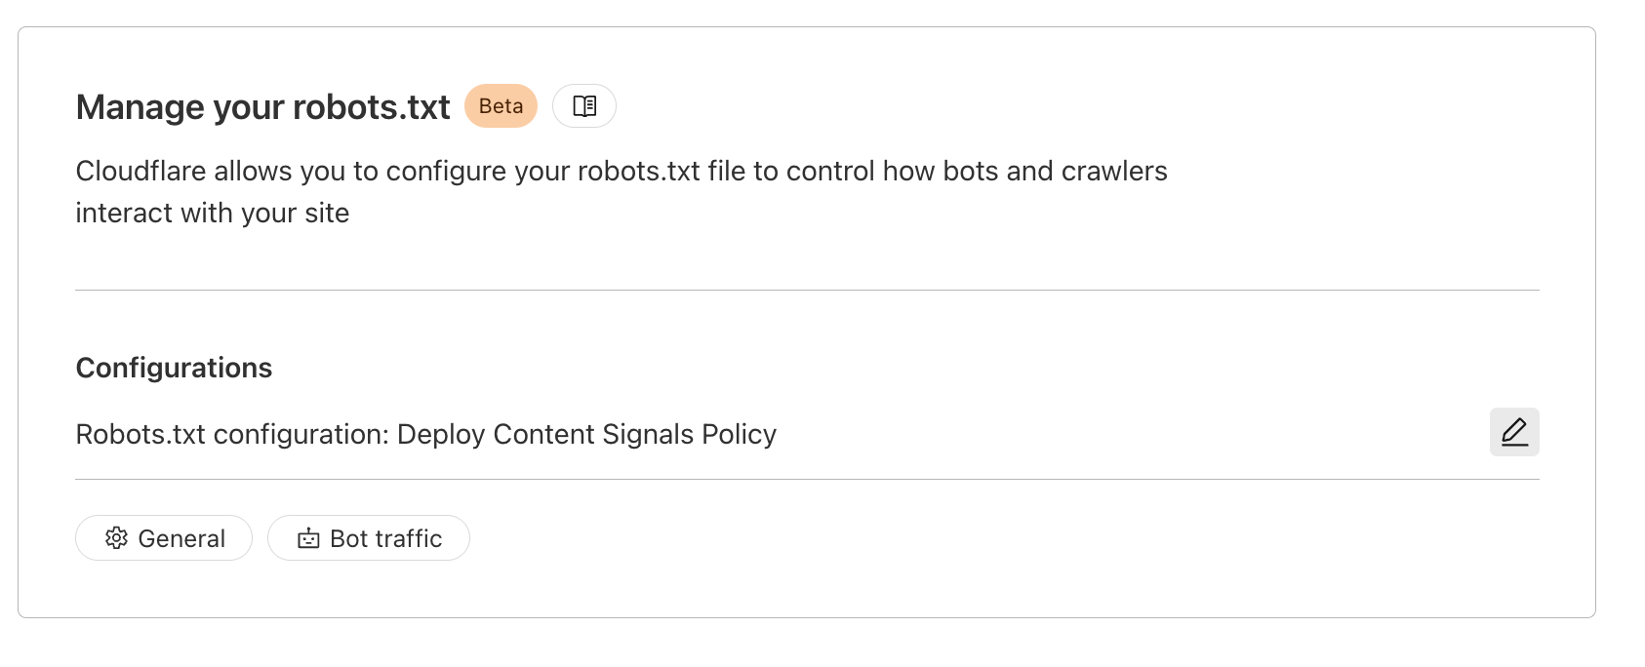The image size is (1645, 667).
Task: Open the edit icon beside Deploy Content Signals Policy
Action: [x=1513, y=431]
